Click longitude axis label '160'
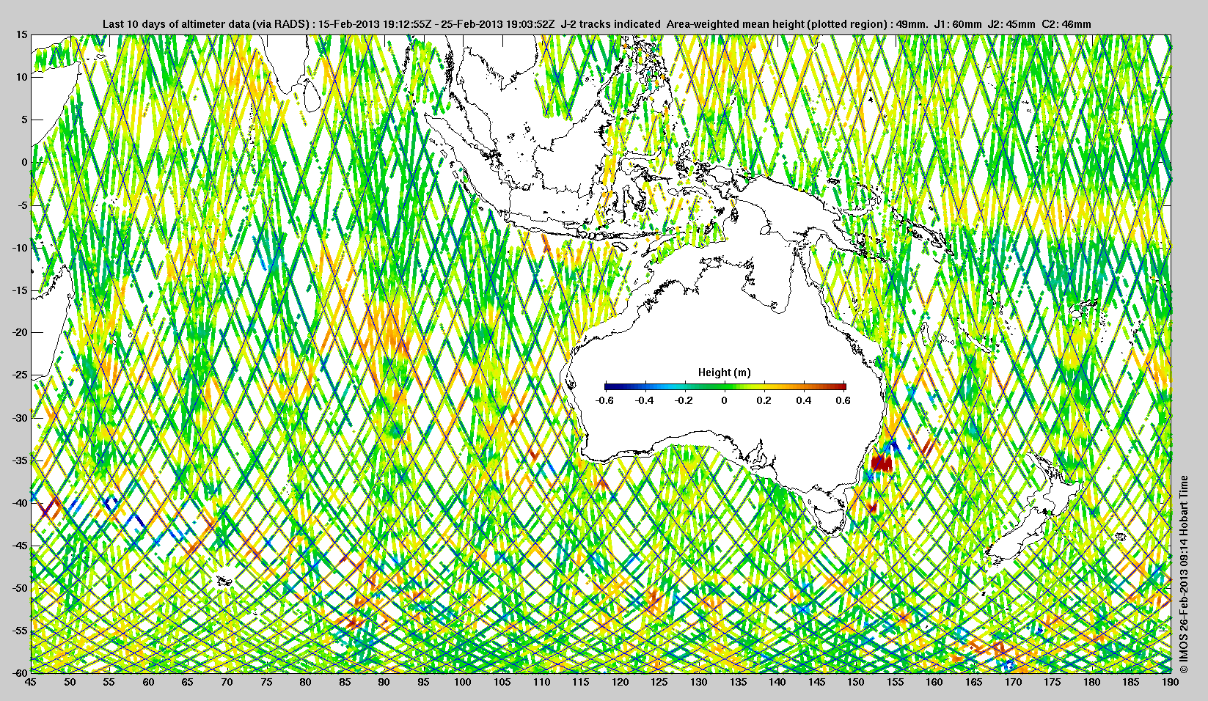The width and height of the screenshot is (1208, 701). [934, 682]
